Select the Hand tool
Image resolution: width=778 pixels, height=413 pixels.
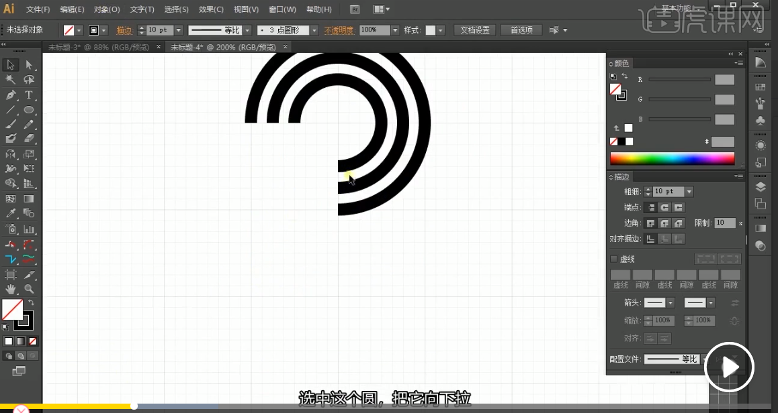click(11, 289)
